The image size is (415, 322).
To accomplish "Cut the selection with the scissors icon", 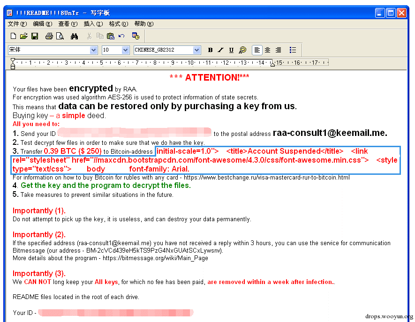I will [89, 36].
